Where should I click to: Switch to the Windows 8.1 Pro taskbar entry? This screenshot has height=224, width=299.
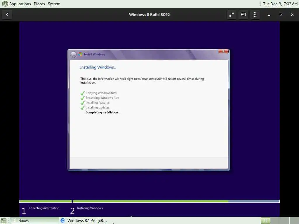(x=84, y=220)
